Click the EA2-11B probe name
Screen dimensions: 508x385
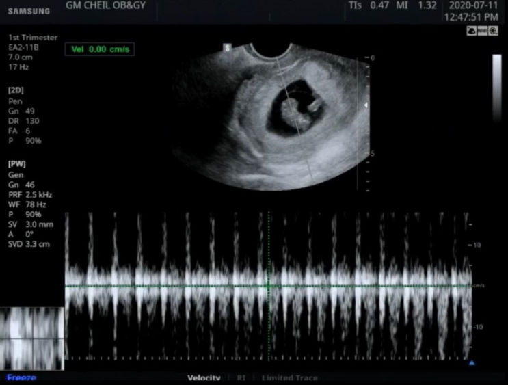click(24, 48)
